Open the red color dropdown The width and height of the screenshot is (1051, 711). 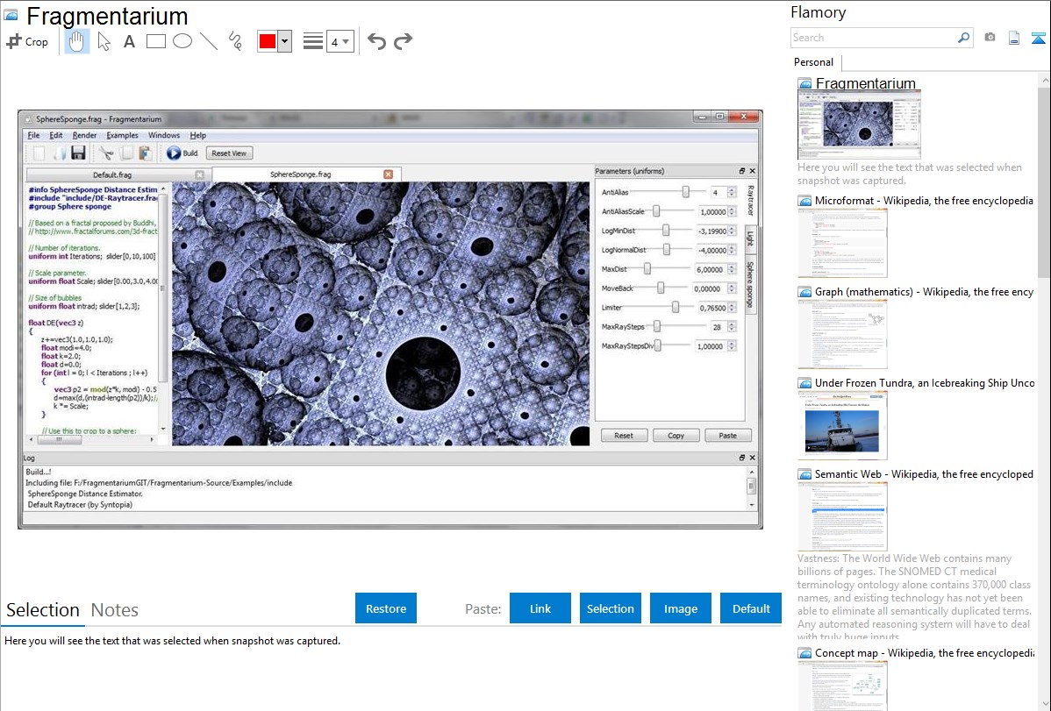[x=284, y=42]
